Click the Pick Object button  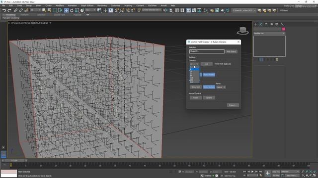pyautogui.click(x=231, y=51)
